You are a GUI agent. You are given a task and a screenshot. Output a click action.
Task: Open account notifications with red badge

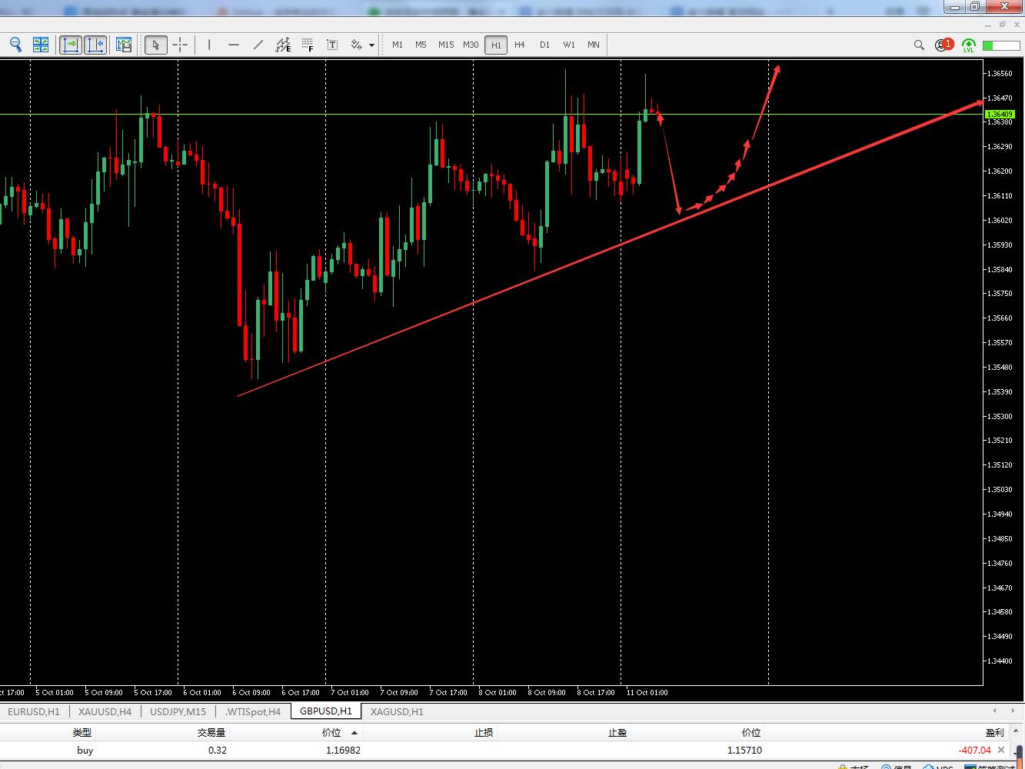coord(943,45)
